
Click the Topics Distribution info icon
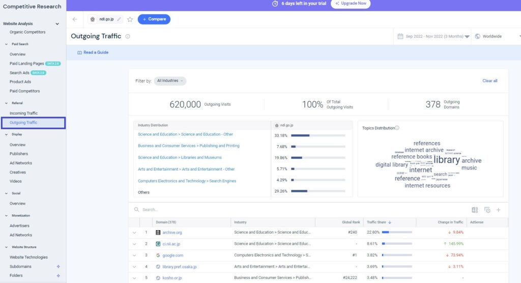click(397, 128)
